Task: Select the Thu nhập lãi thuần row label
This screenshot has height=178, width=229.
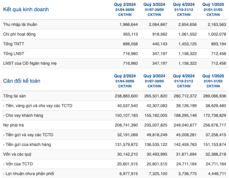Action: pos(20,24)
